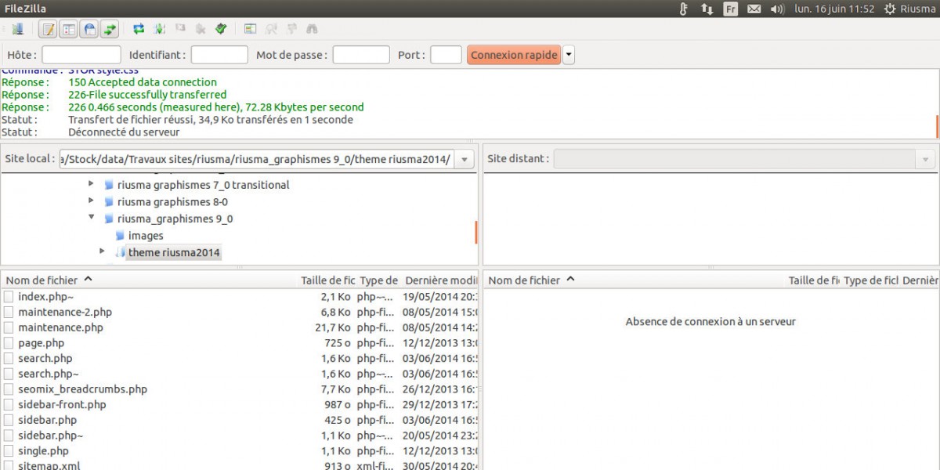
Task: Click file icon of maintenance.php
Action: (9, 327)
